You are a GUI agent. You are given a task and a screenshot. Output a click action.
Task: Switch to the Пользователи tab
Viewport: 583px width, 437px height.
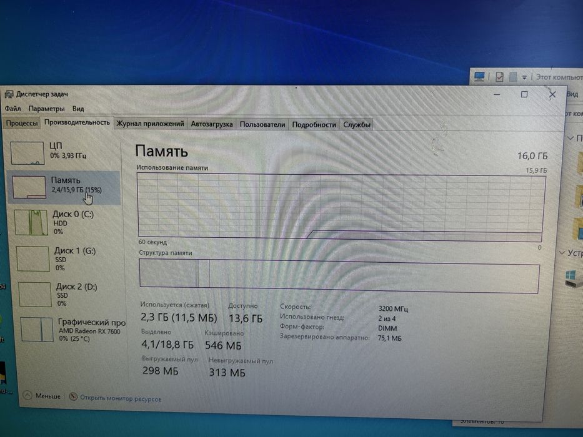(262, 124)
